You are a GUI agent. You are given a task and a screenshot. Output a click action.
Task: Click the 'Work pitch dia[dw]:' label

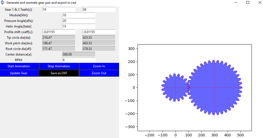pos(19,43)
